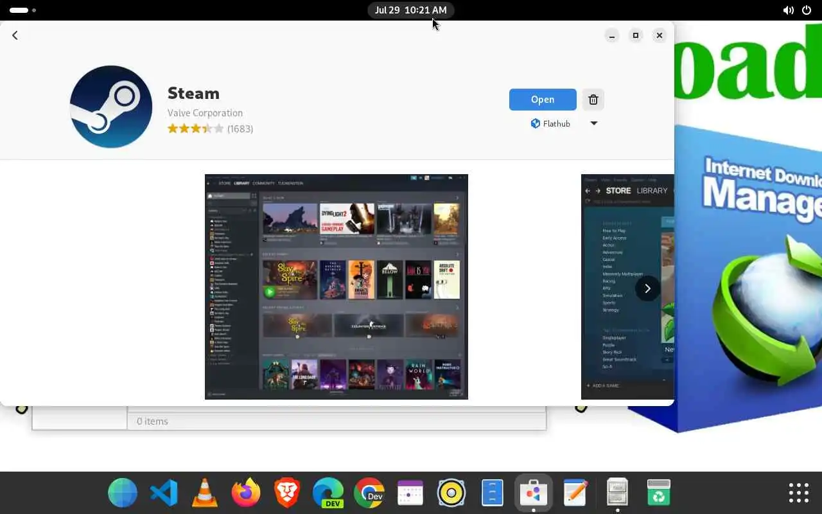Image resolution: width=822 pixels, height=514 pixels.
Task: Click the Software store icon in the dock
Action: [x=534, y=493]
